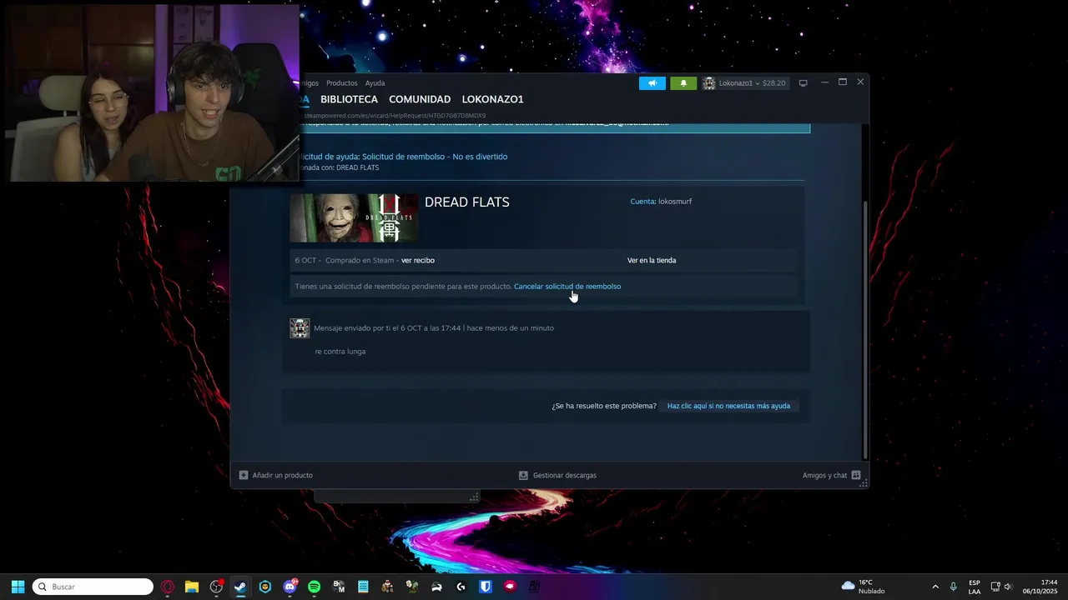Open the weather widget showing 16°C
Viewport: 1068px width, 600px height.
pos(864,587)
